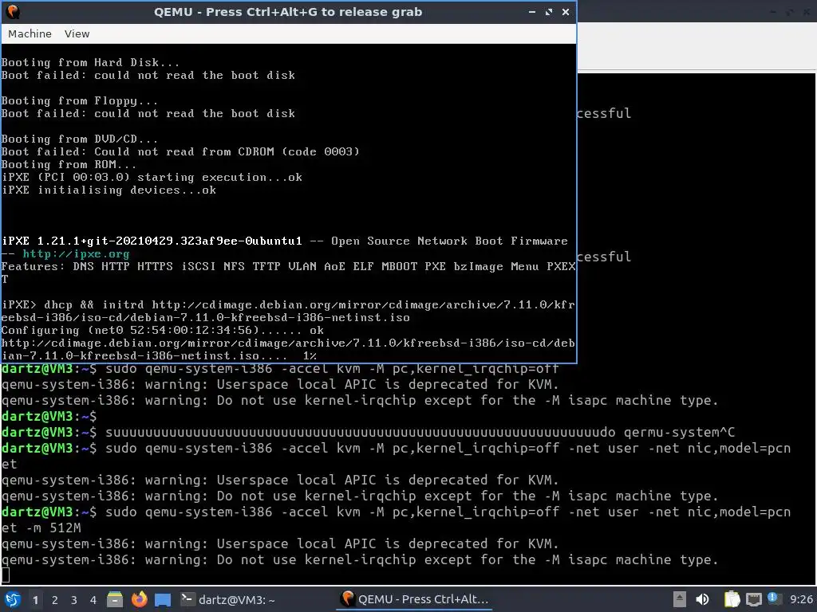Screen dimensions: 817x612
Task: Maximize the QEMU window
Action: 549,11
